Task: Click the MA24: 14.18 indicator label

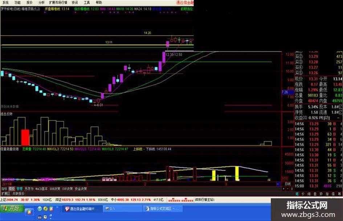Action: (x=143, y=9)
